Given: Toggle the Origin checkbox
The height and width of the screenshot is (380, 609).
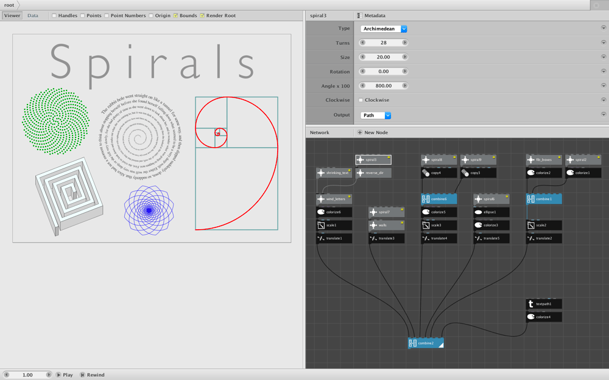Looking at the screenshot, I should [151, 16].
